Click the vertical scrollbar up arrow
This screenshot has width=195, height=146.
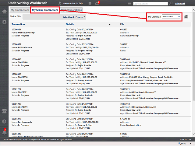click(x=193, y=10)
